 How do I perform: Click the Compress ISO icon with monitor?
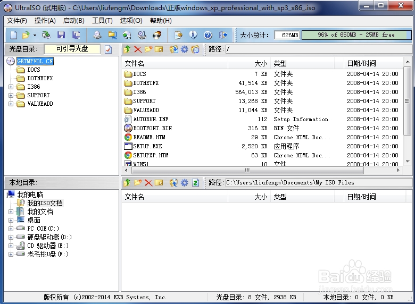[x=112, y=35]
